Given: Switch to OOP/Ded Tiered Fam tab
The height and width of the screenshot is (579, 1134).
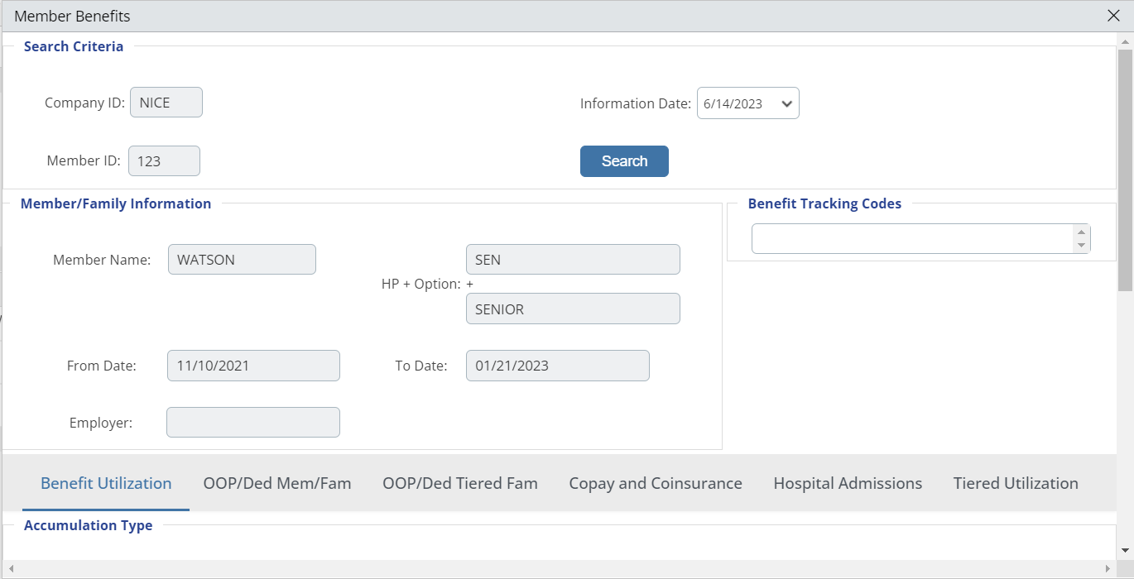Looking at the screenshot, I should click(460, 484).
